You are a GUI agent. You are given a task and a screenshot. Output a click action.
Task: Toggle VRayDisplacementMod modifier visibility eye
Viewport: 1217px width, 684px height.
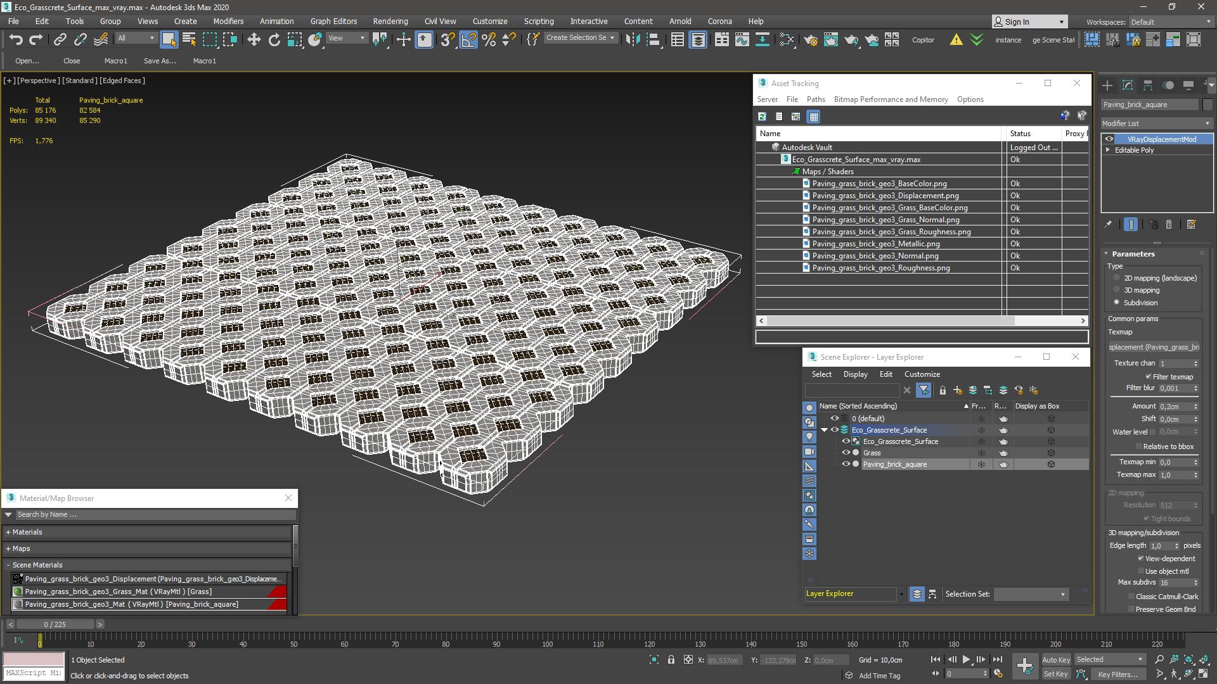[1109, 139]
